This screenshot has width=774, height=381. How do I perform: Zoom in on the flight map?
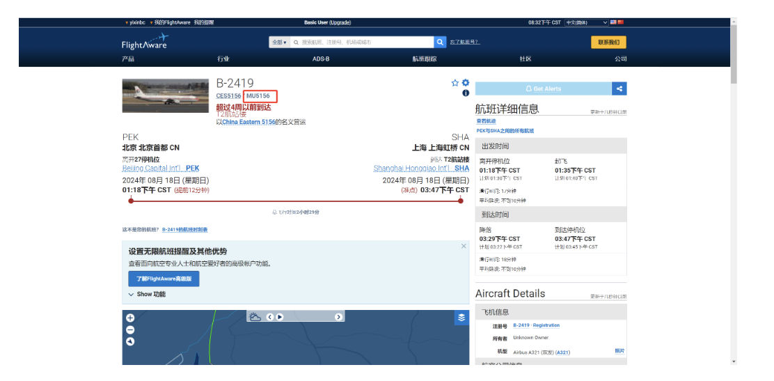click(x=130, y=318)
